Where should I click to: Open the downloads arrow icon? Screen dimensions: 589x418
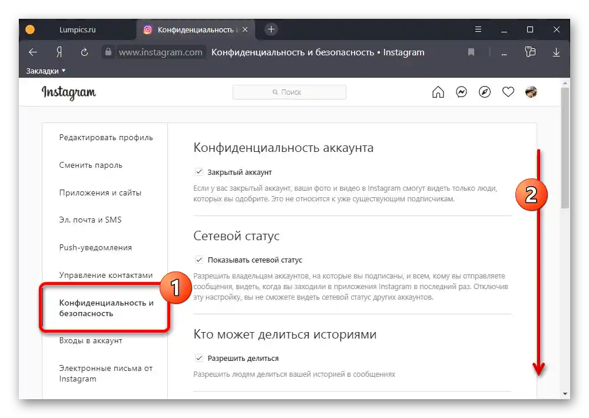[x=557, y=52]
